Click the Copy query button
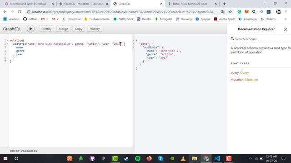The width and height of the screenshot is (291, 163). pyautogui.click(x=79, y=29)
